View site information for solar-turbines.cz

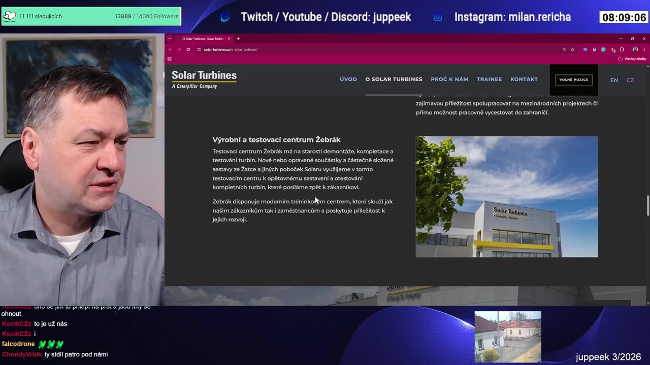199,49
